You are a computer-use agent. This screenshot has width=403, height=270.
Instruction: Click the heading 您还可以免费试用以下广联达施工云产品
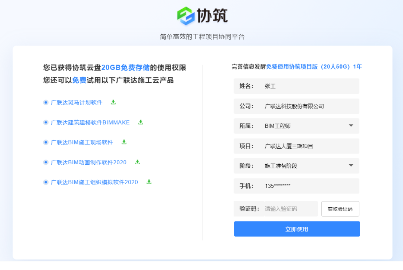click(109, 80)
